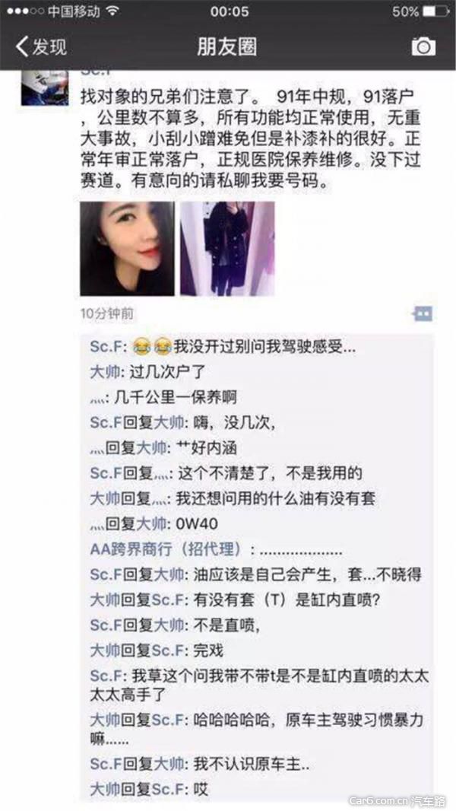The height and width of the screenshot is (811, 456).
Task: Tap the 完戏 reply comment
Action: point(157,651)
